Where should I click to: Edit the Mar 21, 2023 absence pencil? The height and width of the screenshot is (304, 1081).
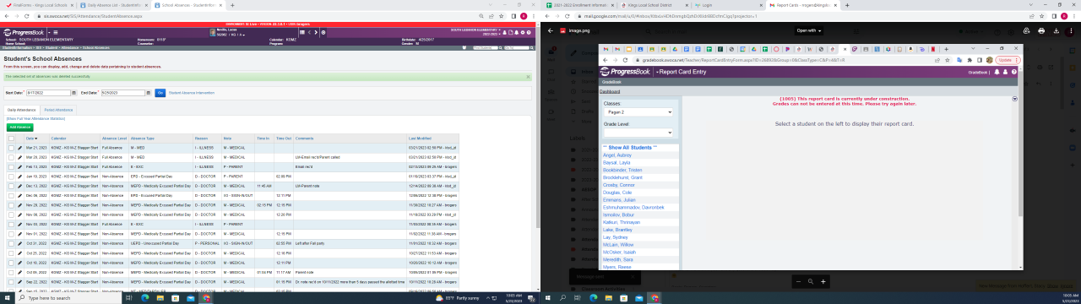click(x=20, y=148)
